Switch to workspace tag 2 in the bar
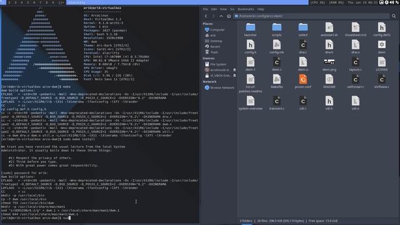 point(9,2)
